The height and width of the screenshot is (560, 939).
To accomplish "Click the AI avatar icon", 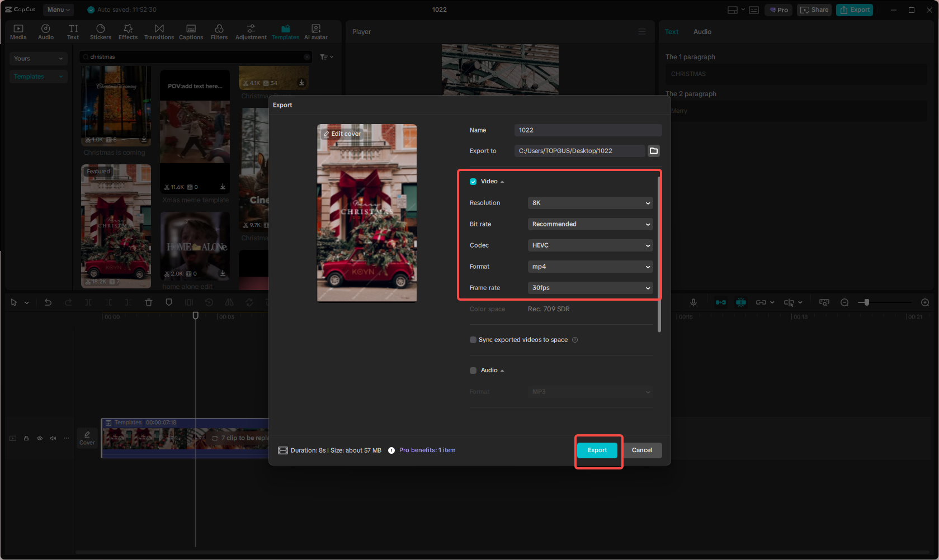I will coord(315,31).
